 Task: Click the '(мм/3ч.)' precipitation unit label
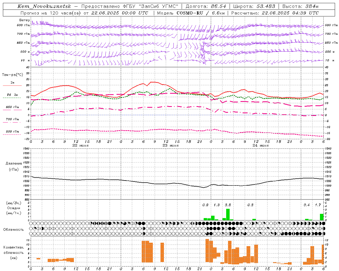(14, 203)
